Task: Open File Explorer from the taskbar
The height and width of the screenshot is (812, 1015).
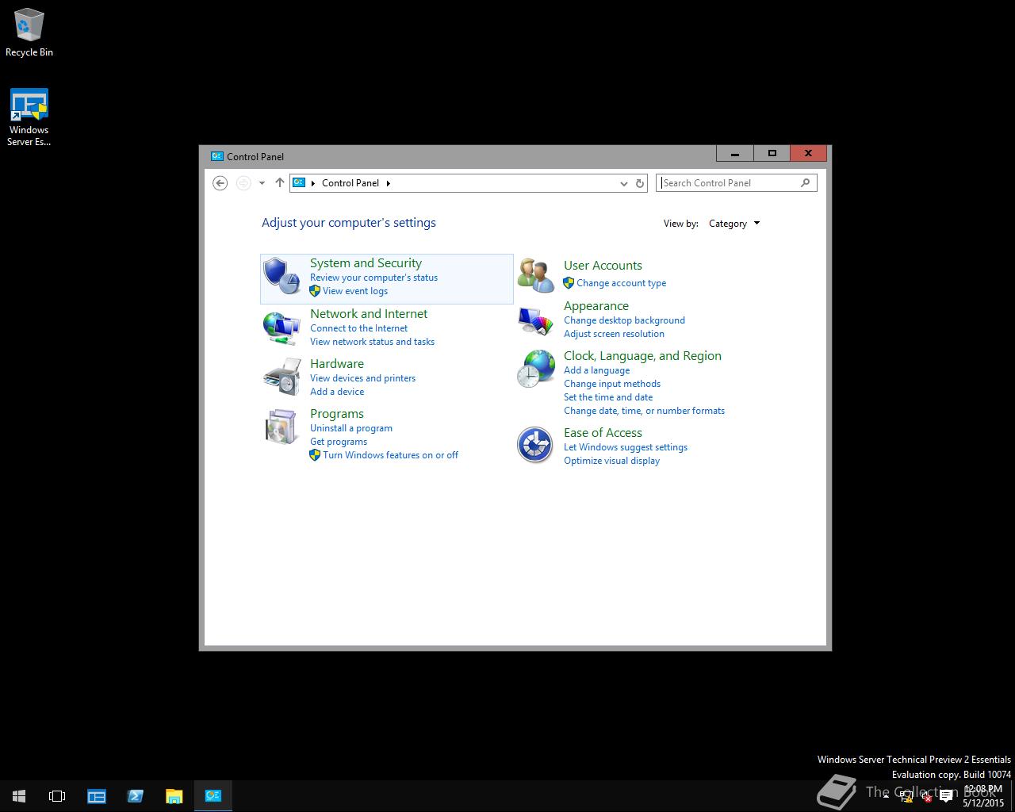Action: click(174, 796)
